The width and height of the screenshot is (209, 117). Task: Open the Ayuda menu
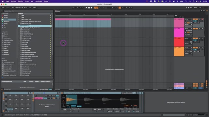pos(46,1)
